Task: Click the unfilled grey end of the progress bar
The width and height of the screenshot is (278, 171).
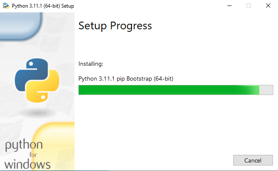Action: coord(267,90)
